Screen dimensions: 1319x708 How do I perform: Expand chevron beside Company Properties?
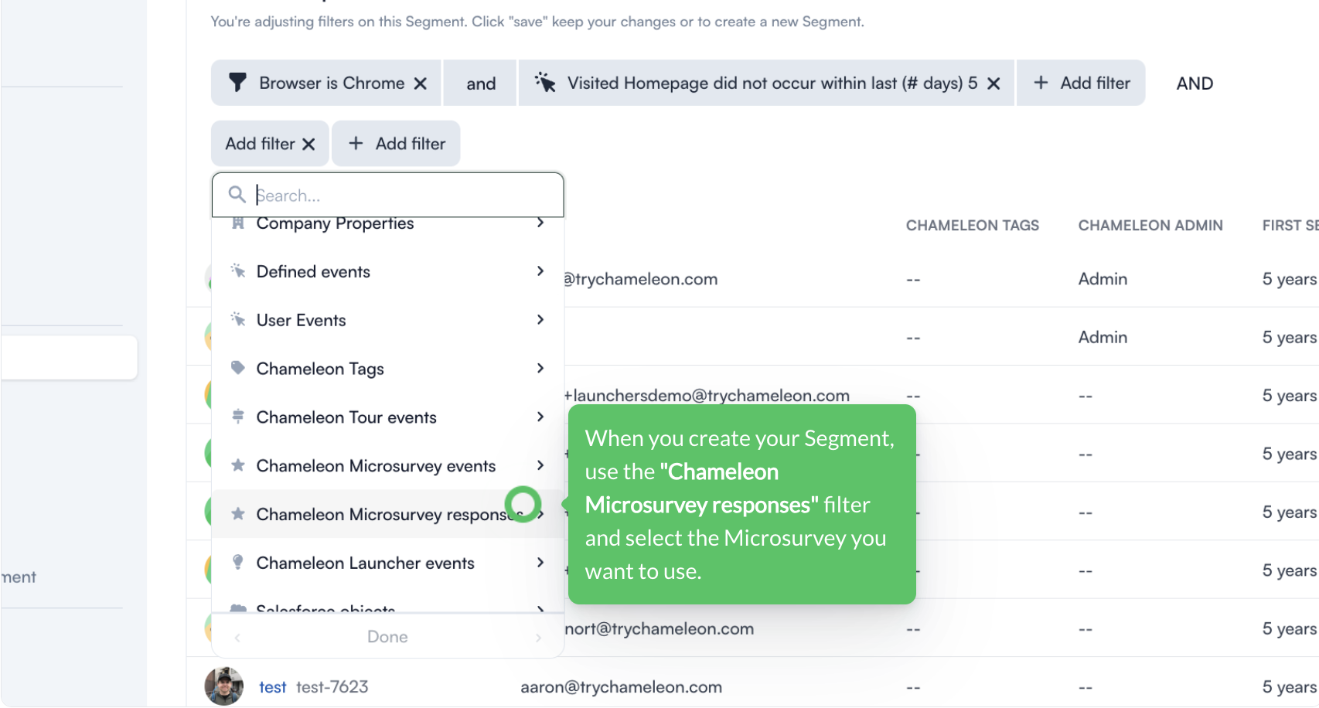pos(540,223)
